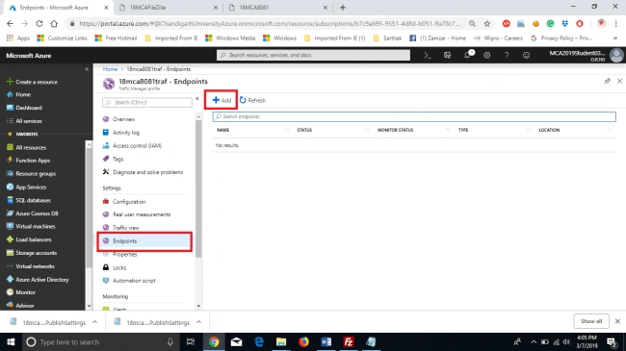Open App Services favorite
626x351 pixels.
tap(26, 187)
